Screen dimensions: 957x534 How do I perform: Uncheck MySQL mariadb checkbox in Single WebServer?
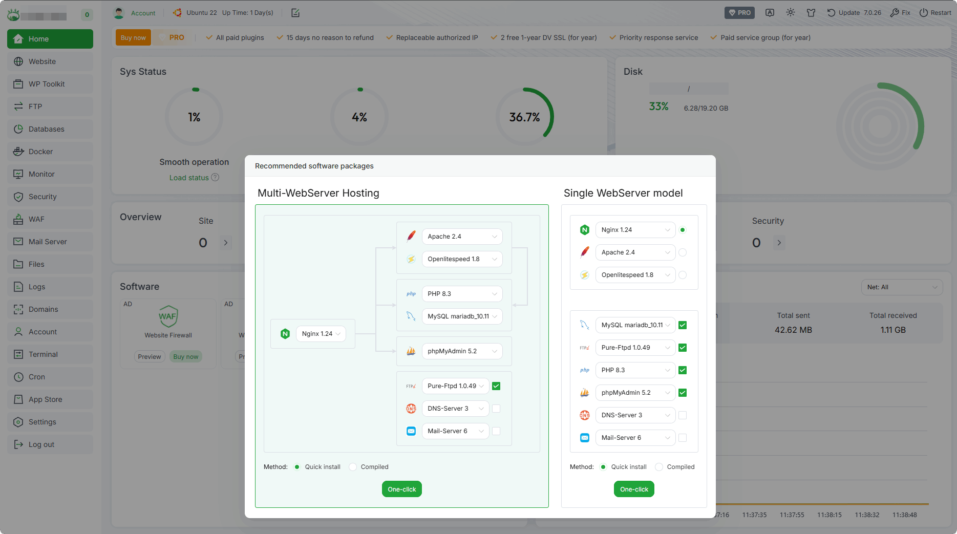683,325
